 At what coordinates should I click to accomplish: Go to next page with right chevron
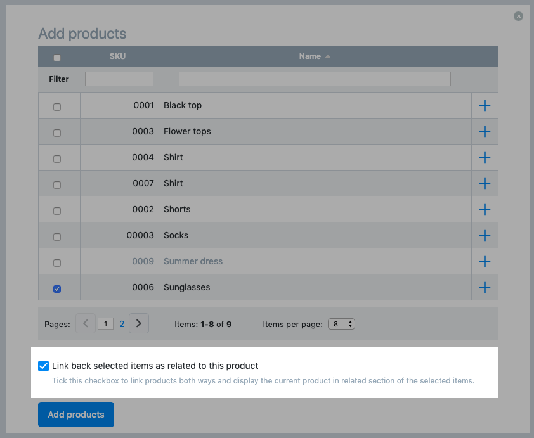pyautogui.click(x=138, y=323)
